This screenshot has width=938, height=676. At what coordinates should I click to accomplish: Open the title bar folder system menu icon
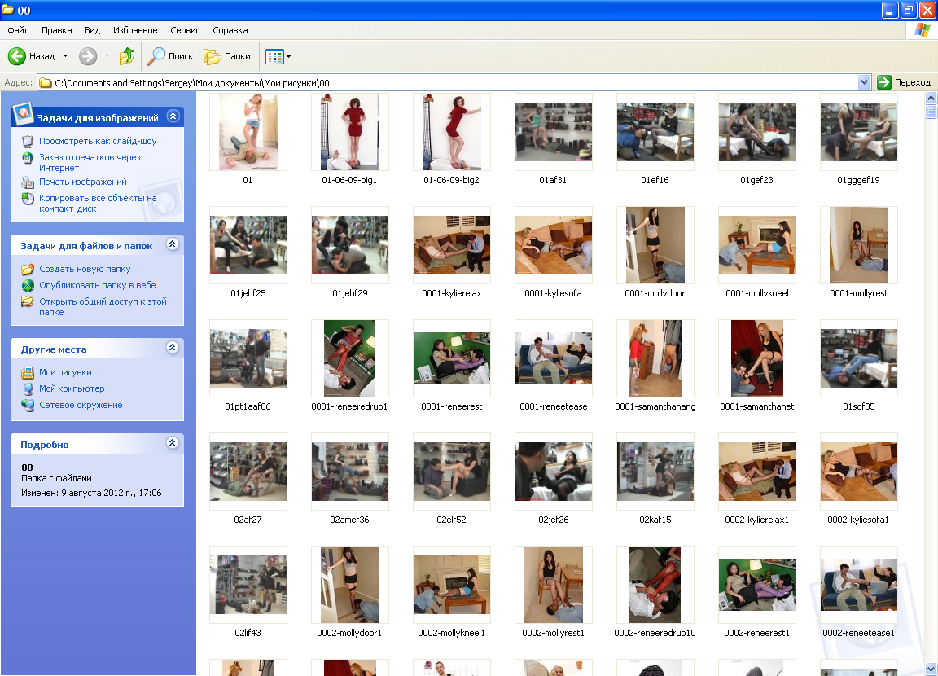click(x=8, y=10)
